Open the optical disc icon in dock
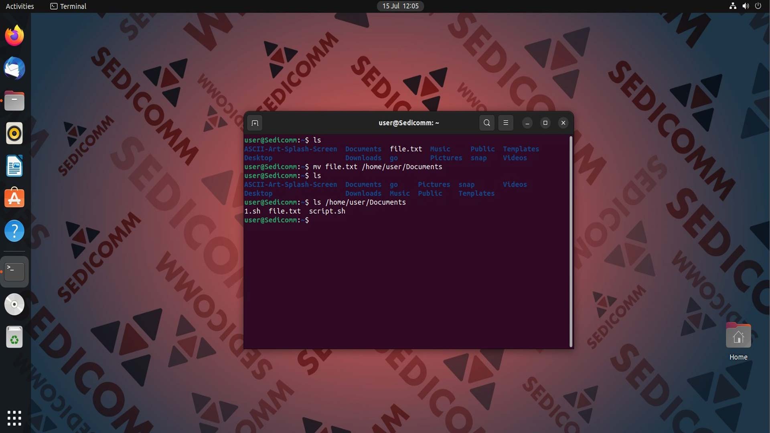770x433 pixels. (14, 304)
